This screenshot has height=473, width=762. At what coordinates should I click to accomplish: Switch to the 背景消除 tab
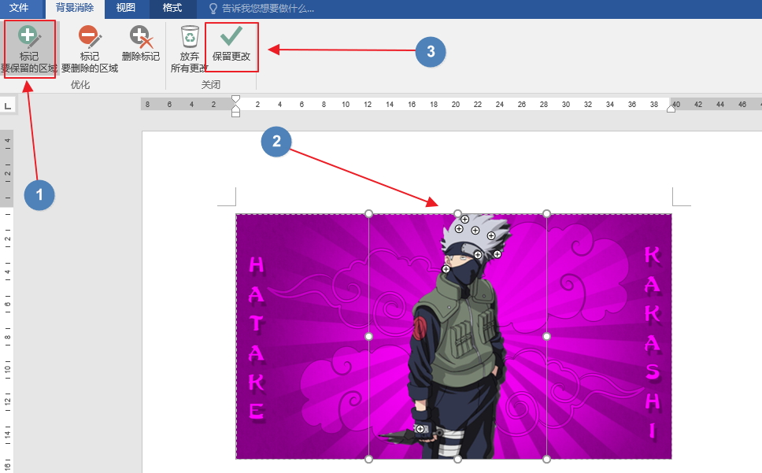click(x=74, y=8)
